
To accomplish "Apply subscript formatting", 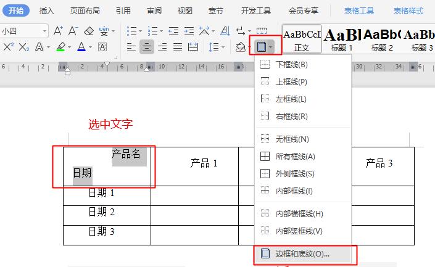I will pyautogui.click(x=24, y=47).
